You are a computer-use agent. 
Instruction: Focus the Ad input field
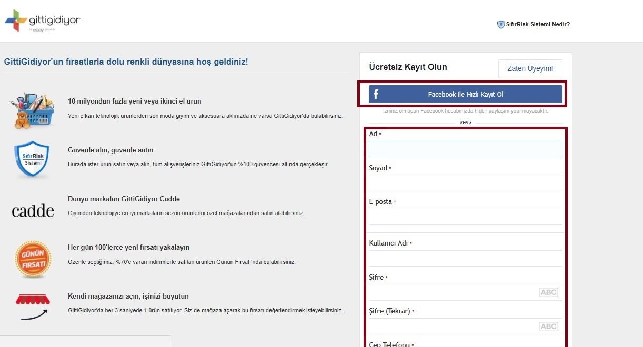(466, 149)
